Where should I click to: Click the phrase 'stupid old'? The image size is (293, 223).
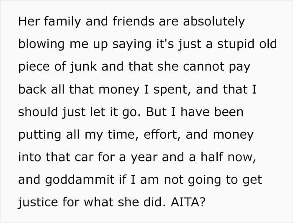(x=247, y=44)
